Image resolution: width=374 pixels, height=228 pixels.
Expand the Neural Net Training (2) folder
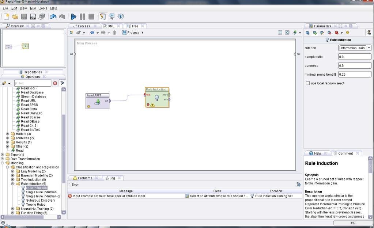(13, 209)
